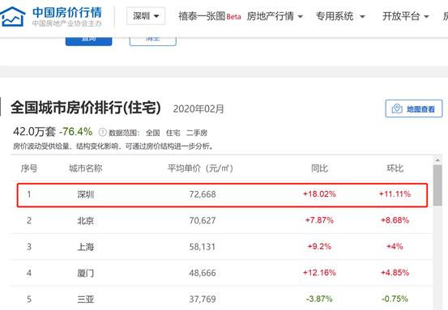Viewport: 448px width, 310px height.
Task: Click the 中国房价行情 house logo icon
Action: pos(12,16)
